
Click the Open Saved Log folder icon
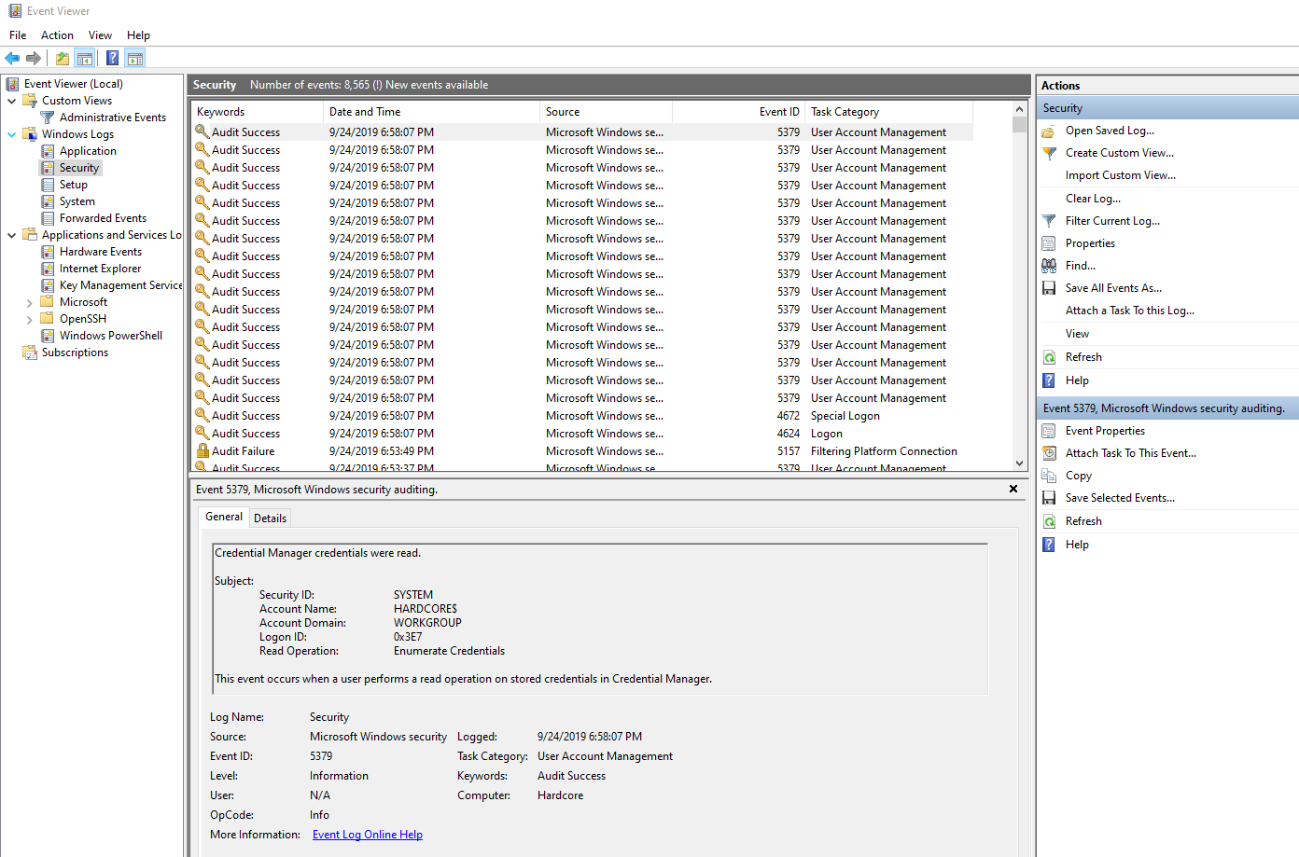[x=1049, y=131]
